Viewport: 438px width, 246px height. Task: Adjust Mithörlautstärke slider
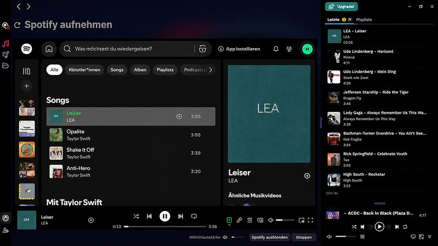click(x=238, y=237)
